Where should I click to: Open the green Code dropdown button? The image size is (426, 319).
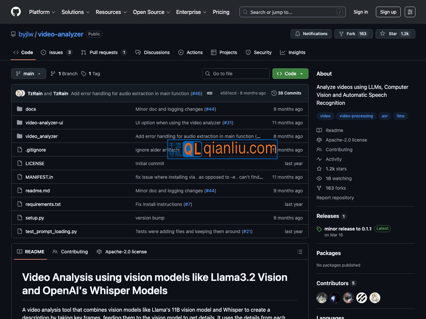(x=290, y=74)
